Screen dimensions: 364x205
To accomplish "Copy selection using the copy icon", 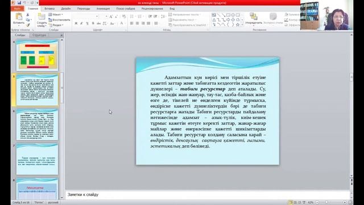I will (28, 20).
